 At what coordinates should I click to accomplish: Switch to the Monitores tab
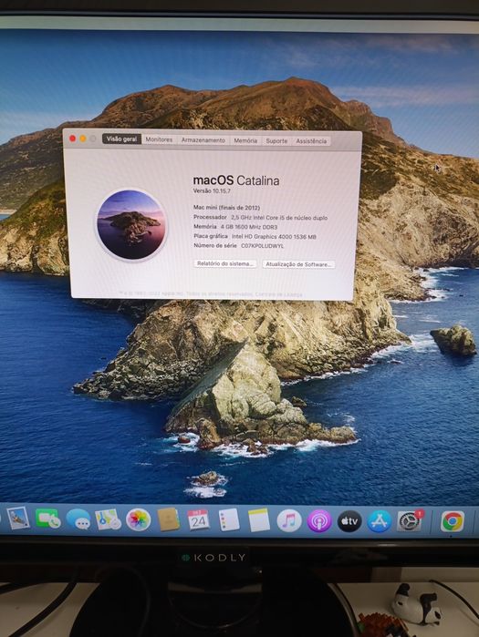coord(159,139)
